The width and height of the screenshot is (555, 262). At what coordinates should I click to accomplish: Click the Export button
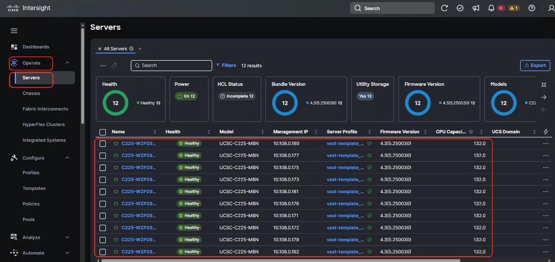click(x=535, y=65)
